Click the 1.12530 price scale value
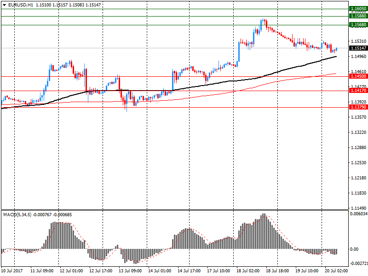Viewport: 368px width, 276px height. (x=359, y=163)
